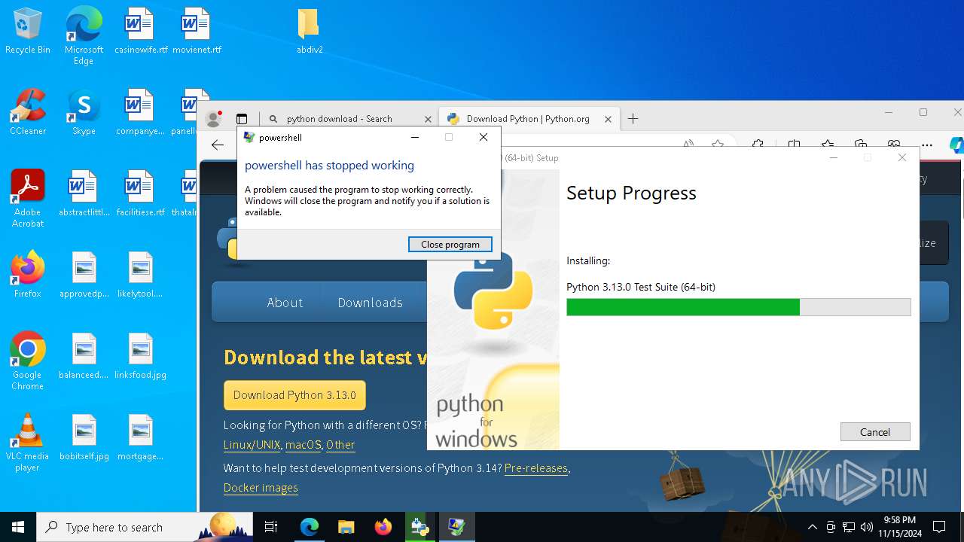Open Copilot sidebar icon in Edge
This screenshot has width=964, height=542.
tap(956, 145)
